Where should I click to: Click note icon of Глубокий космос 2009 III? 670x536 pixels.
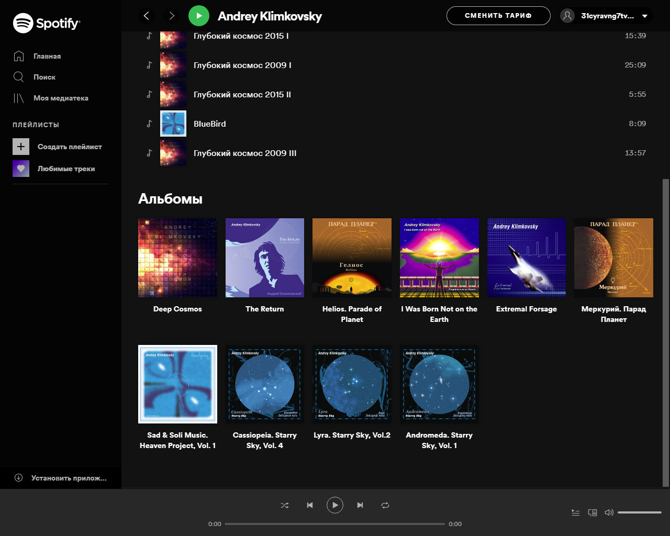149,153
